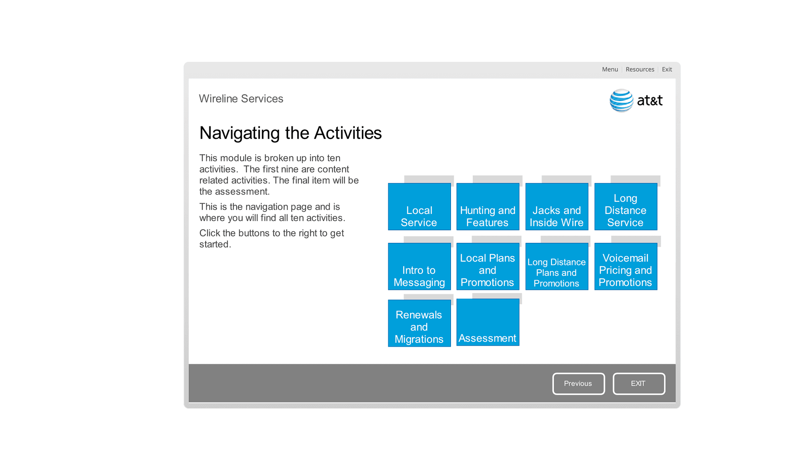This screenshot has width=804, height=471.
Task: Select the Resources menu item
Action: (x=640, y=69)
